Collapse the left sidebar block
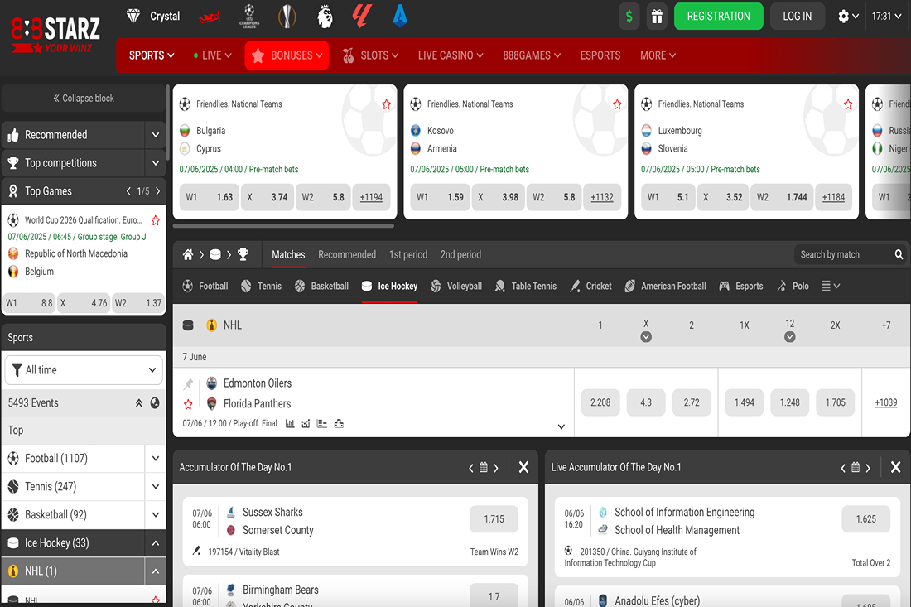The width and height of the screenshot is (911, 607). point(84,99)
